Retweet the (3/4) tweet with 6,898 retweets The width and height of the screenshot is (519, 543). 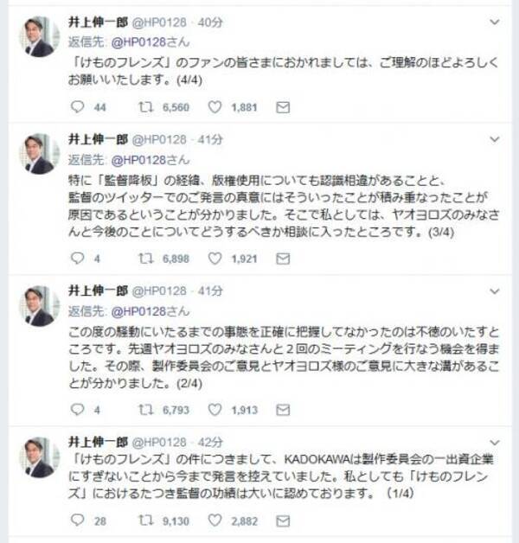[x=144, y=258]
